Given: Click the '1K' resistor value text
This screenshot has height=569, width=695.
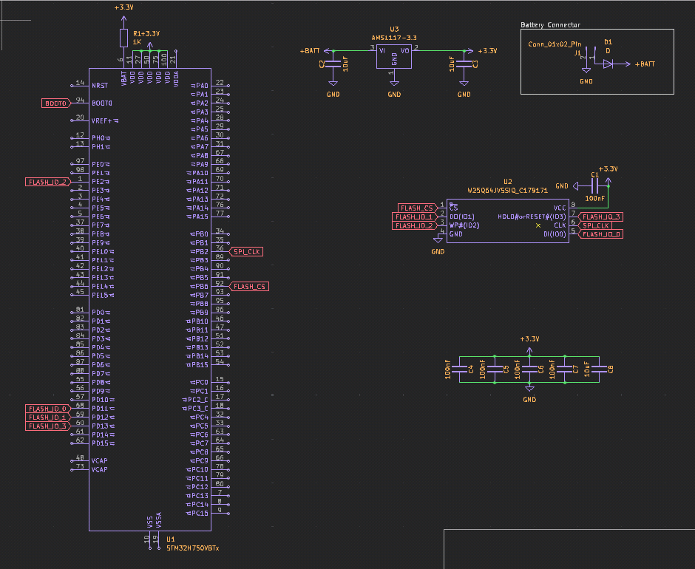Looking at the screenshot, I should 137,42.
